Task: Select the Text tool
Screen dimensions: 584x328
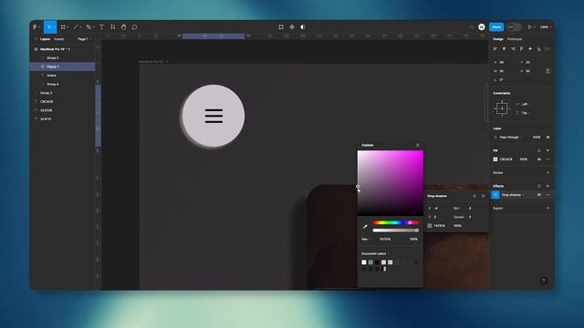Action: click(101, 26)
